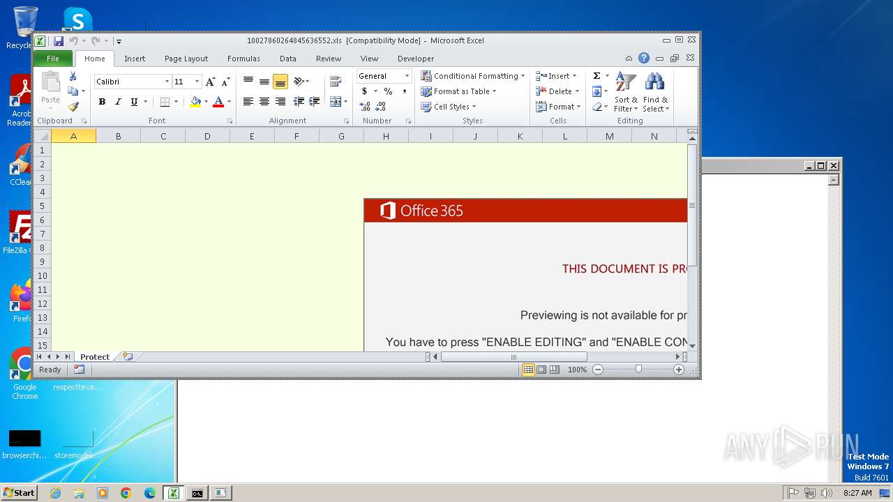Image resolution: width=893 pixels, height=502 pixels.
Task: Select column C header
Action: coord(163,136)
